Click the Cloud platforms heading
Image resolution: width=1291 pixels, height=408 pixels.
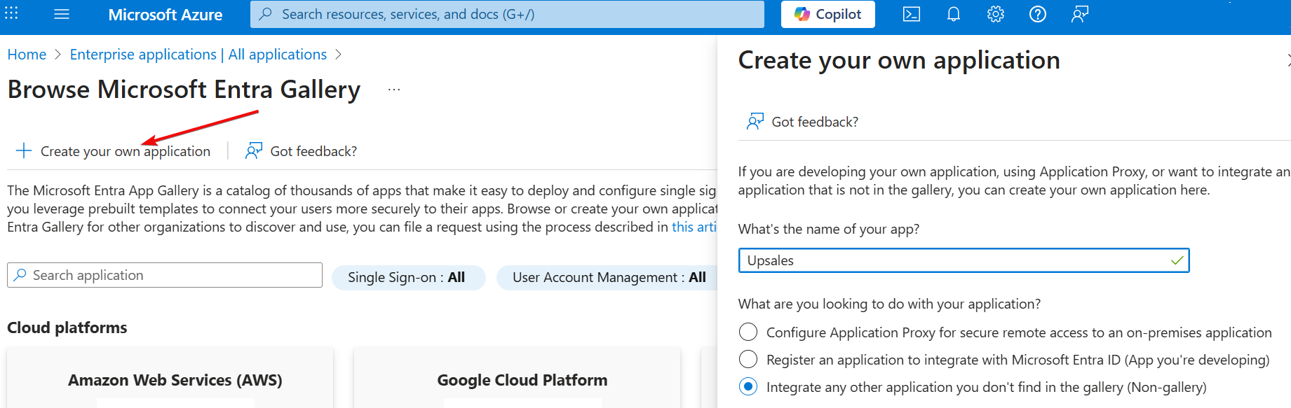[x=67, y=328]
